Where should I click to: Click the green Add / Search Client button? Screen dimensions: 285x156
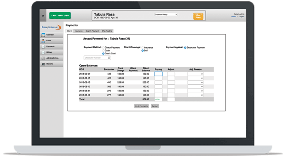[60, 16]
